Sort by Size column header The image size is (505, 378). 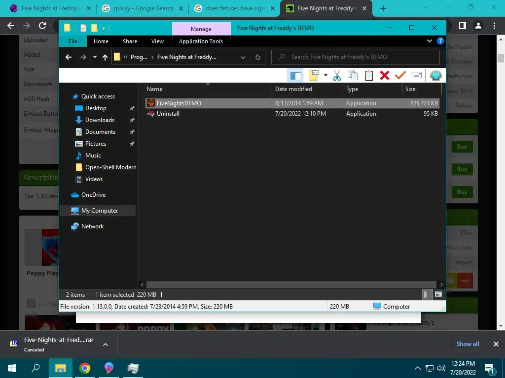(x=421, y=89)
